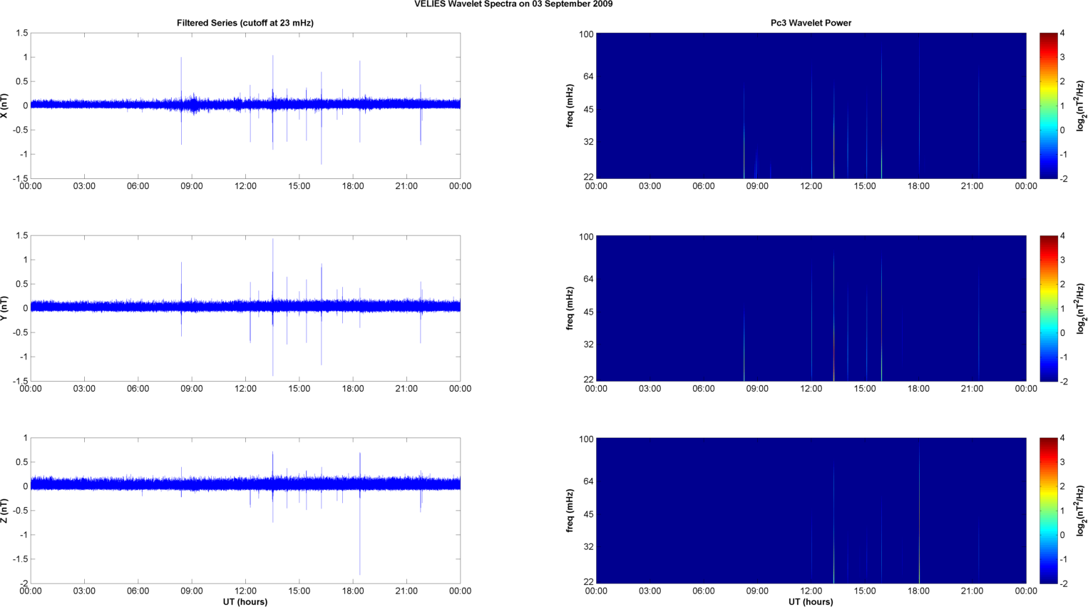
Task: Click the 64 frequency tick of the top spectrogram
Action: pos(588,76)
